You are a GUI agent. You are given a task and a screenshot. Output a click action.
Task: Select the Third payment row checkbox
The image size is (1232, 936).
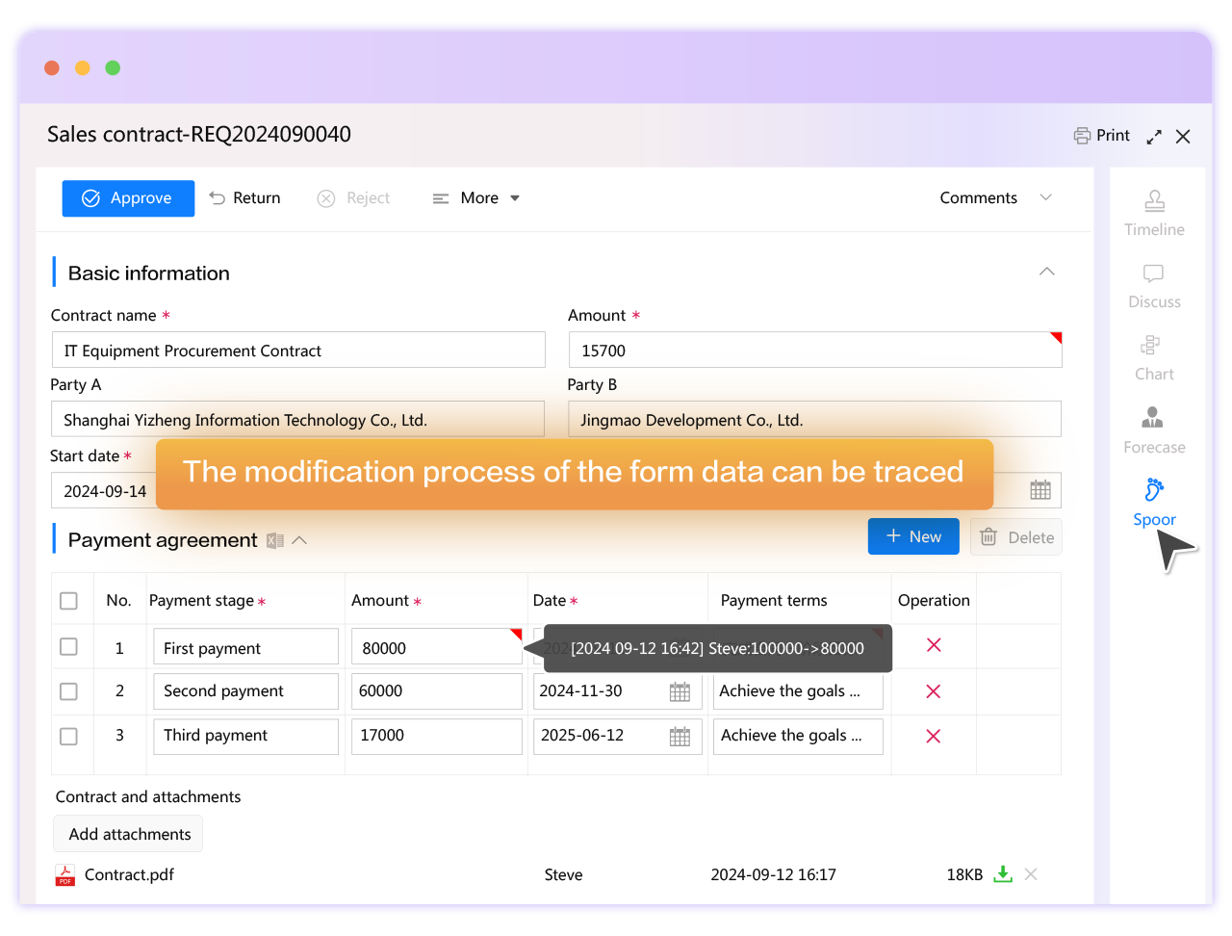[x=68, y=736]
